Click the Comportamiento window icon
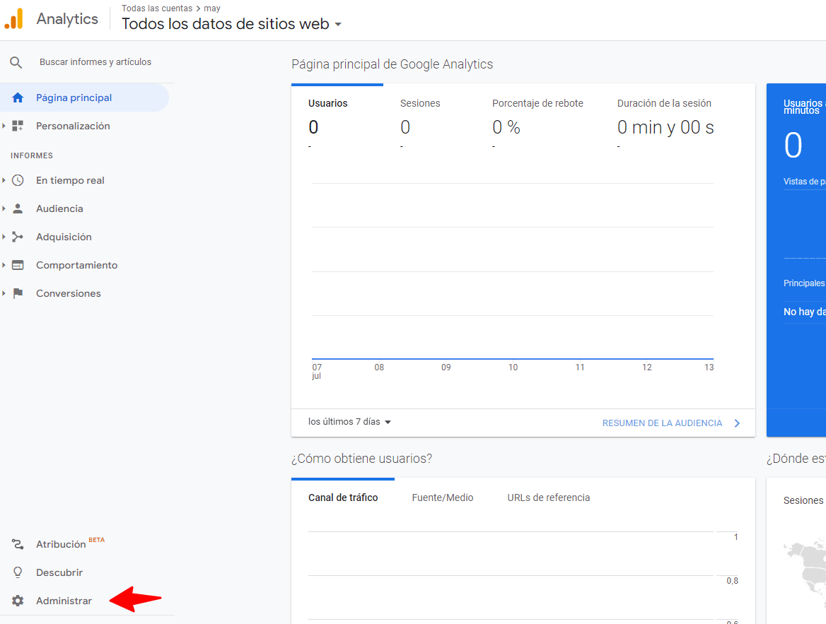This screenshot has width=826, height=624. 18,265
